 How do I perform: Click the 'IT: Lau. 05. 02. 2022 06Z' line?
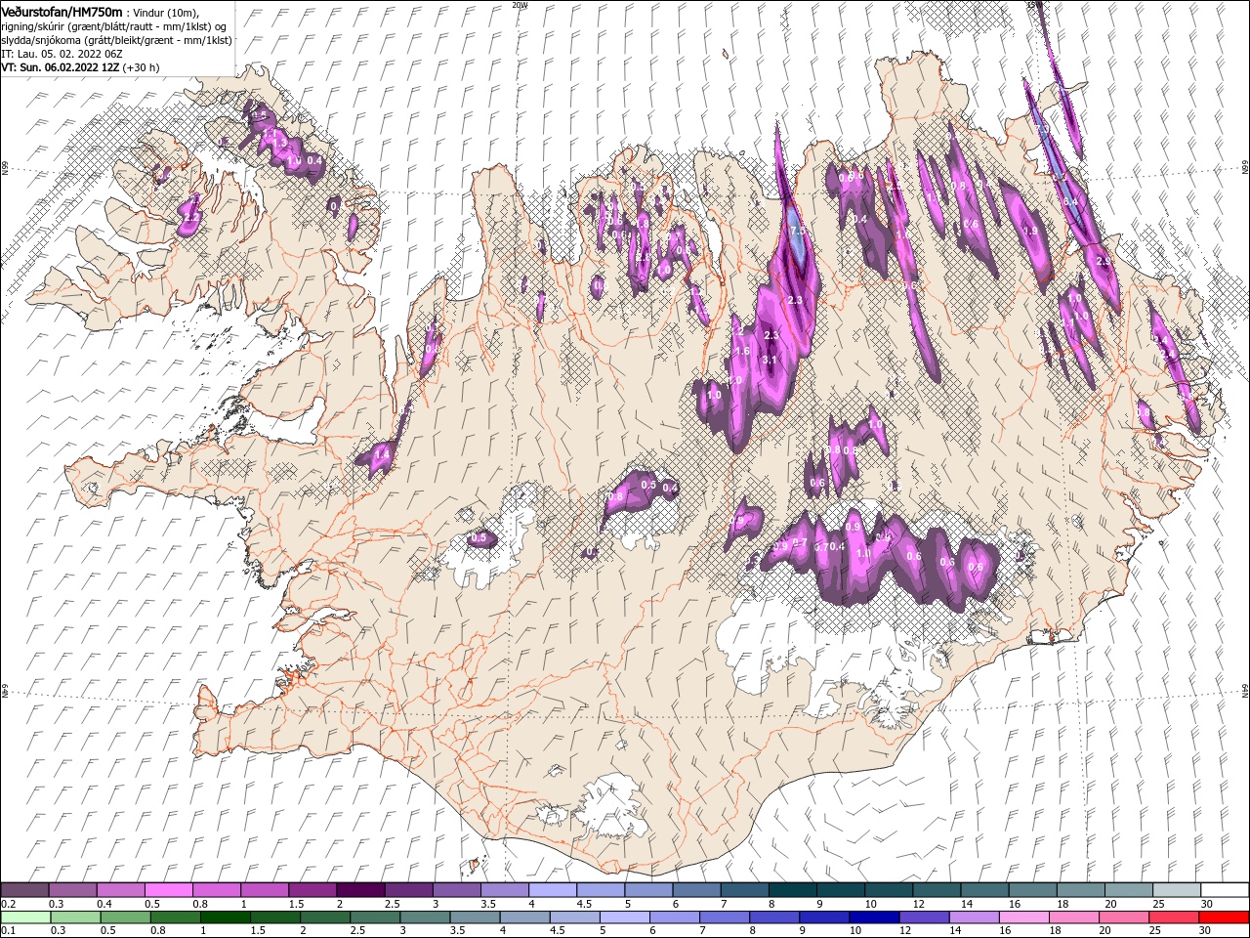point(61,53)
